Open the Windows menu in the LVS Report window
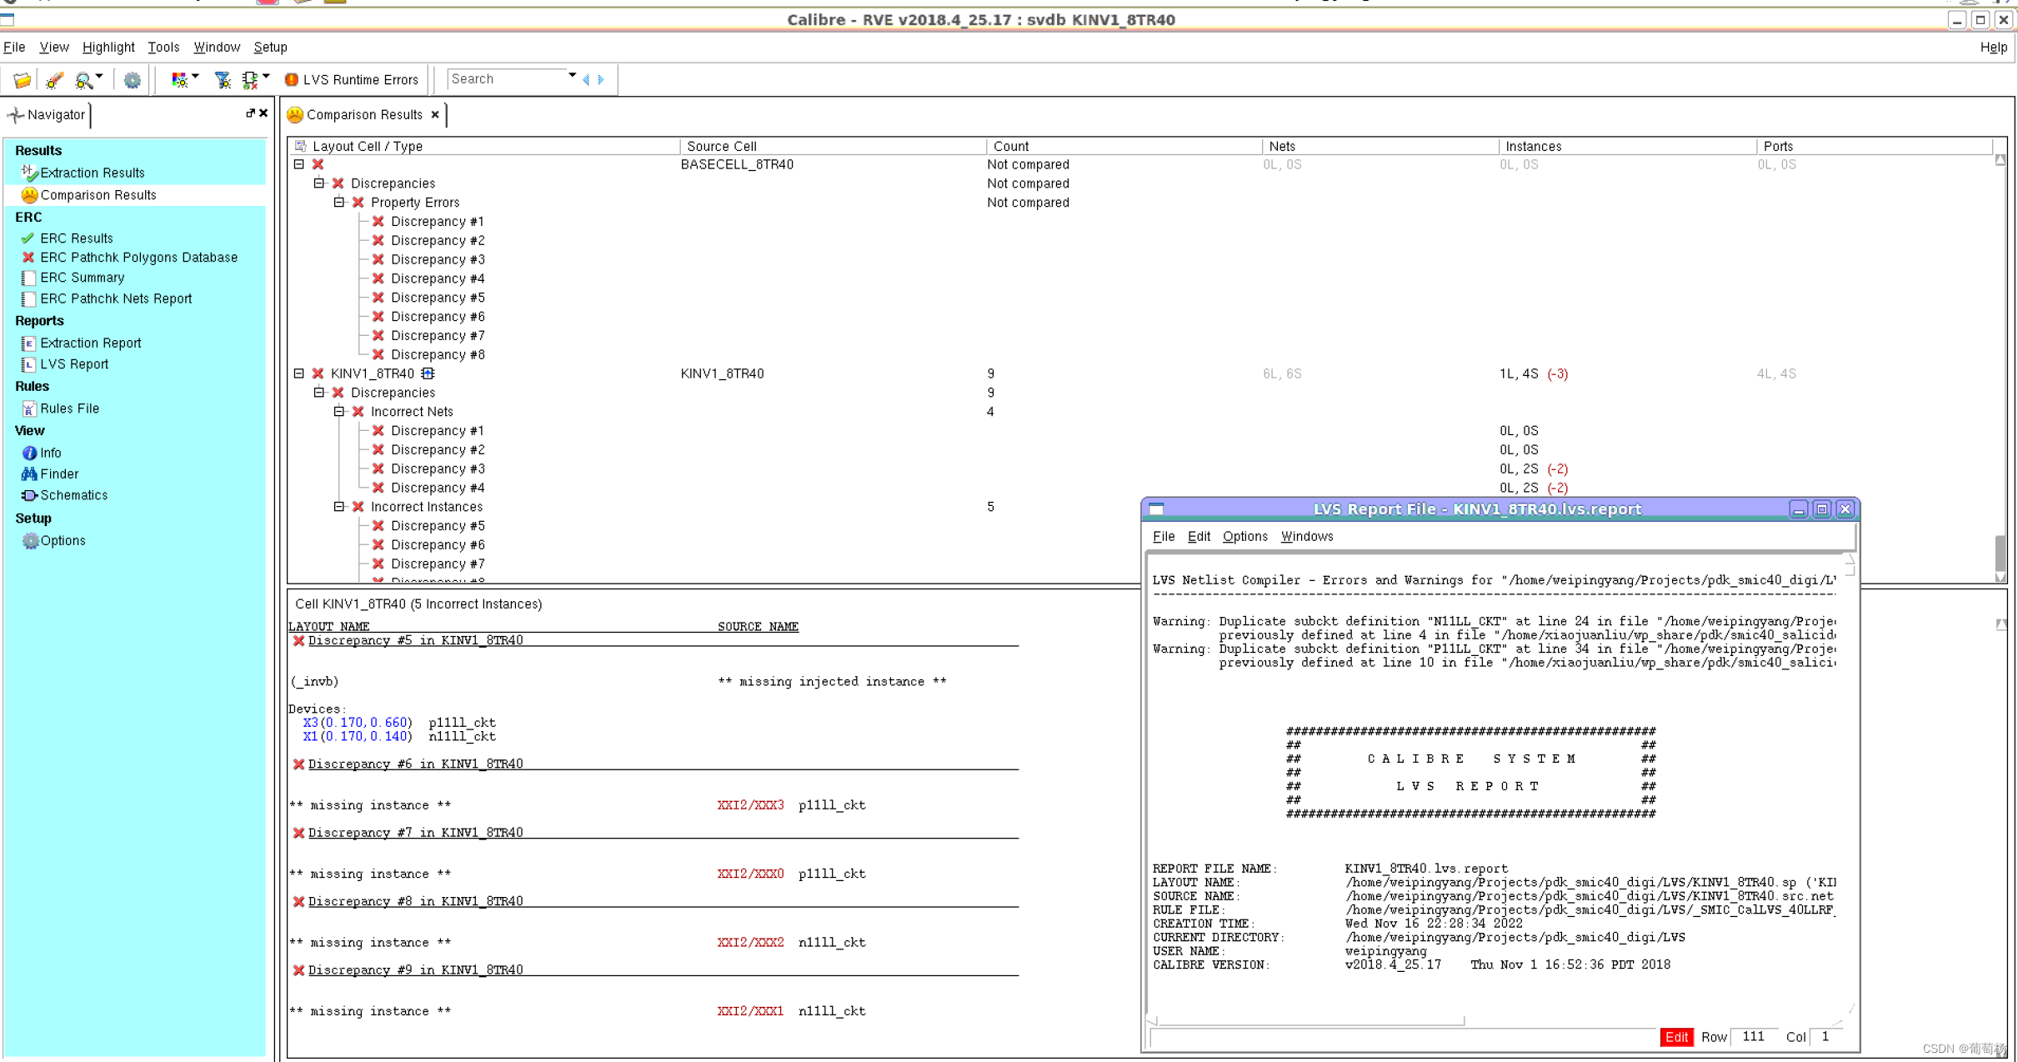 [x=1305, y=536]
